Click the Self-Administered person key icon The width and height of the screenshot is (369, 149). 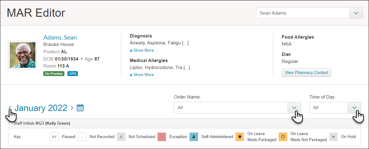point(194,137)
